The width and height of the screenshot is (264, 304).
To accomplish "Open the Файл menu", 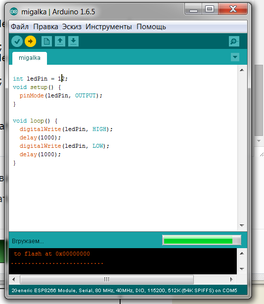I will coord(20,27).
